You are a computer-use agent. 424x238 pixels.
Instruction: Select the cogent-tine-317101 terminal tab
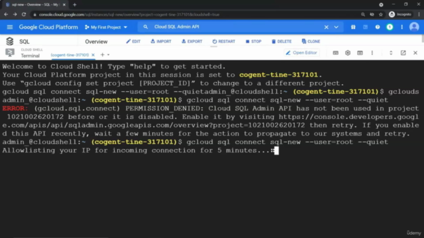click(x=70, y=55)
